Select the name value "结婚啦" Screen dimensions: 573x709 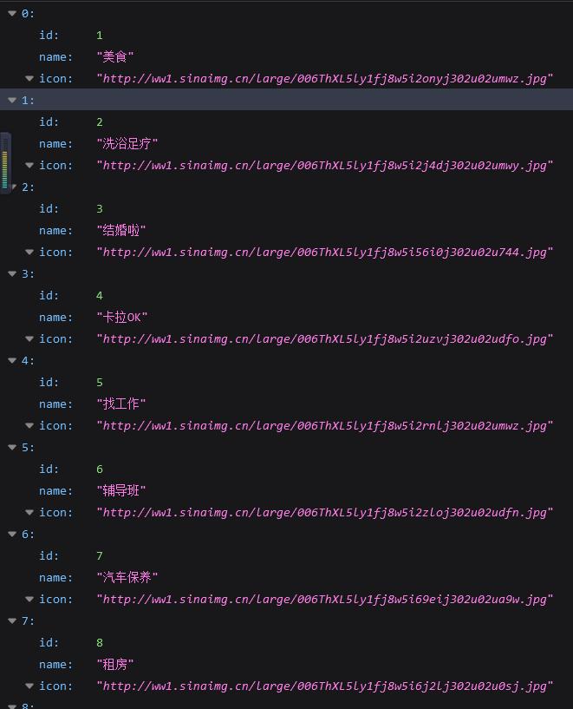(121, 231)
